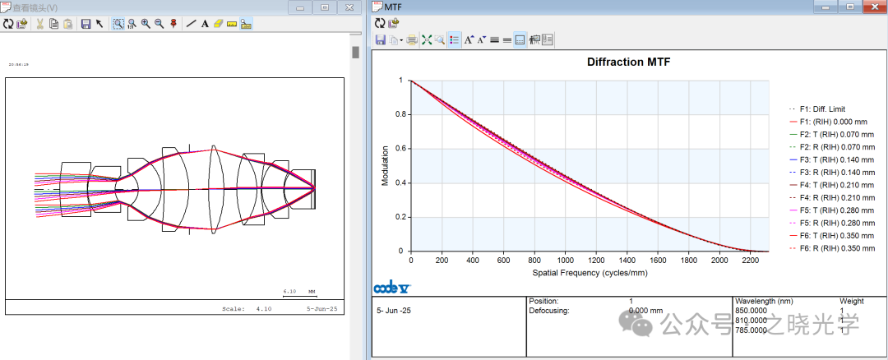Click the MTF window title bar
The image size is (888, 360).
click(576, 7)
